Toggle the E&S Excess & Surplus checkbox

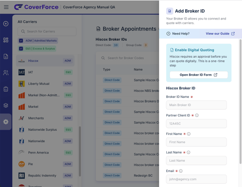(x=21, y=48)
